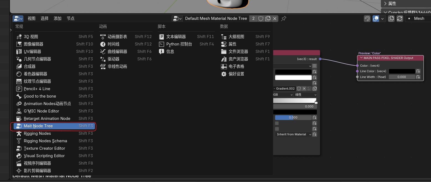Select Malt Node Tree editor entry
The width and height of the screenshot is (431, 182).
(x=38, y=126)
